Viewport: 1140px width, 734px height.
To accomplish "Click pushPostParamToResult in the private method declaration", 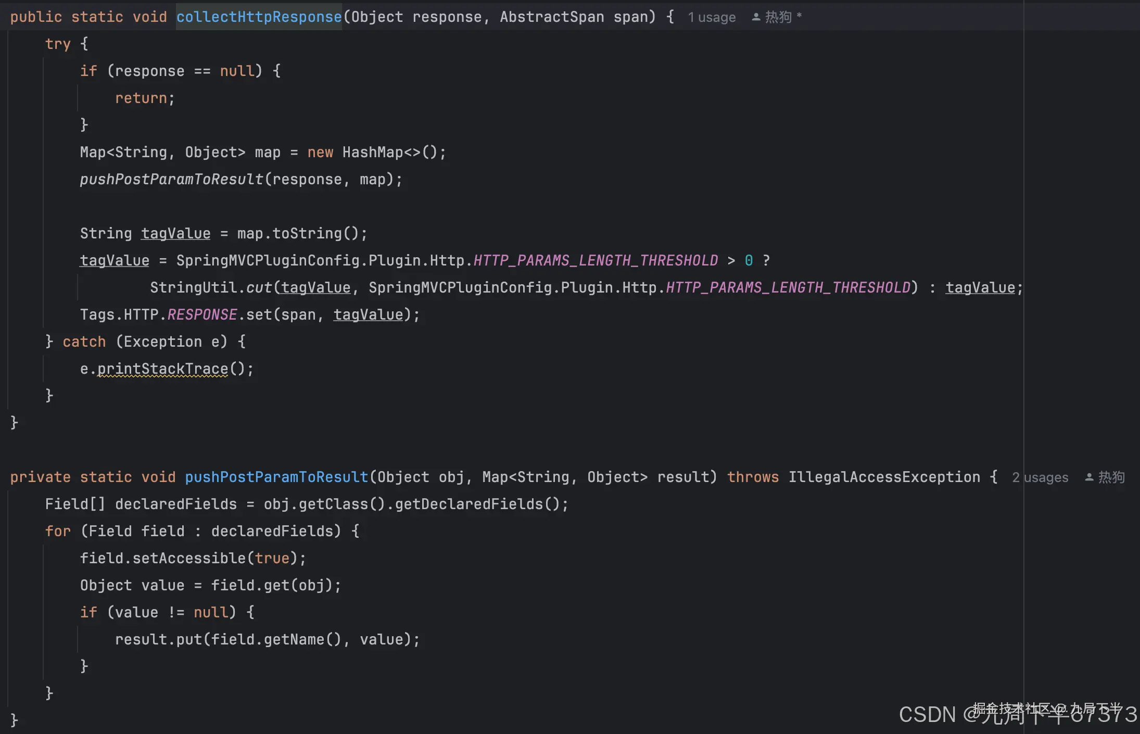I will (x=276, y=477).
